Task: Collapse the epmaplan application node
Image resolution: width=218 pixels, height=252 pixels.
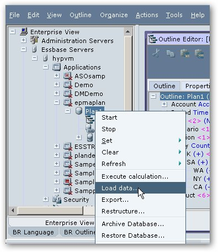Action: pos(57,102)
